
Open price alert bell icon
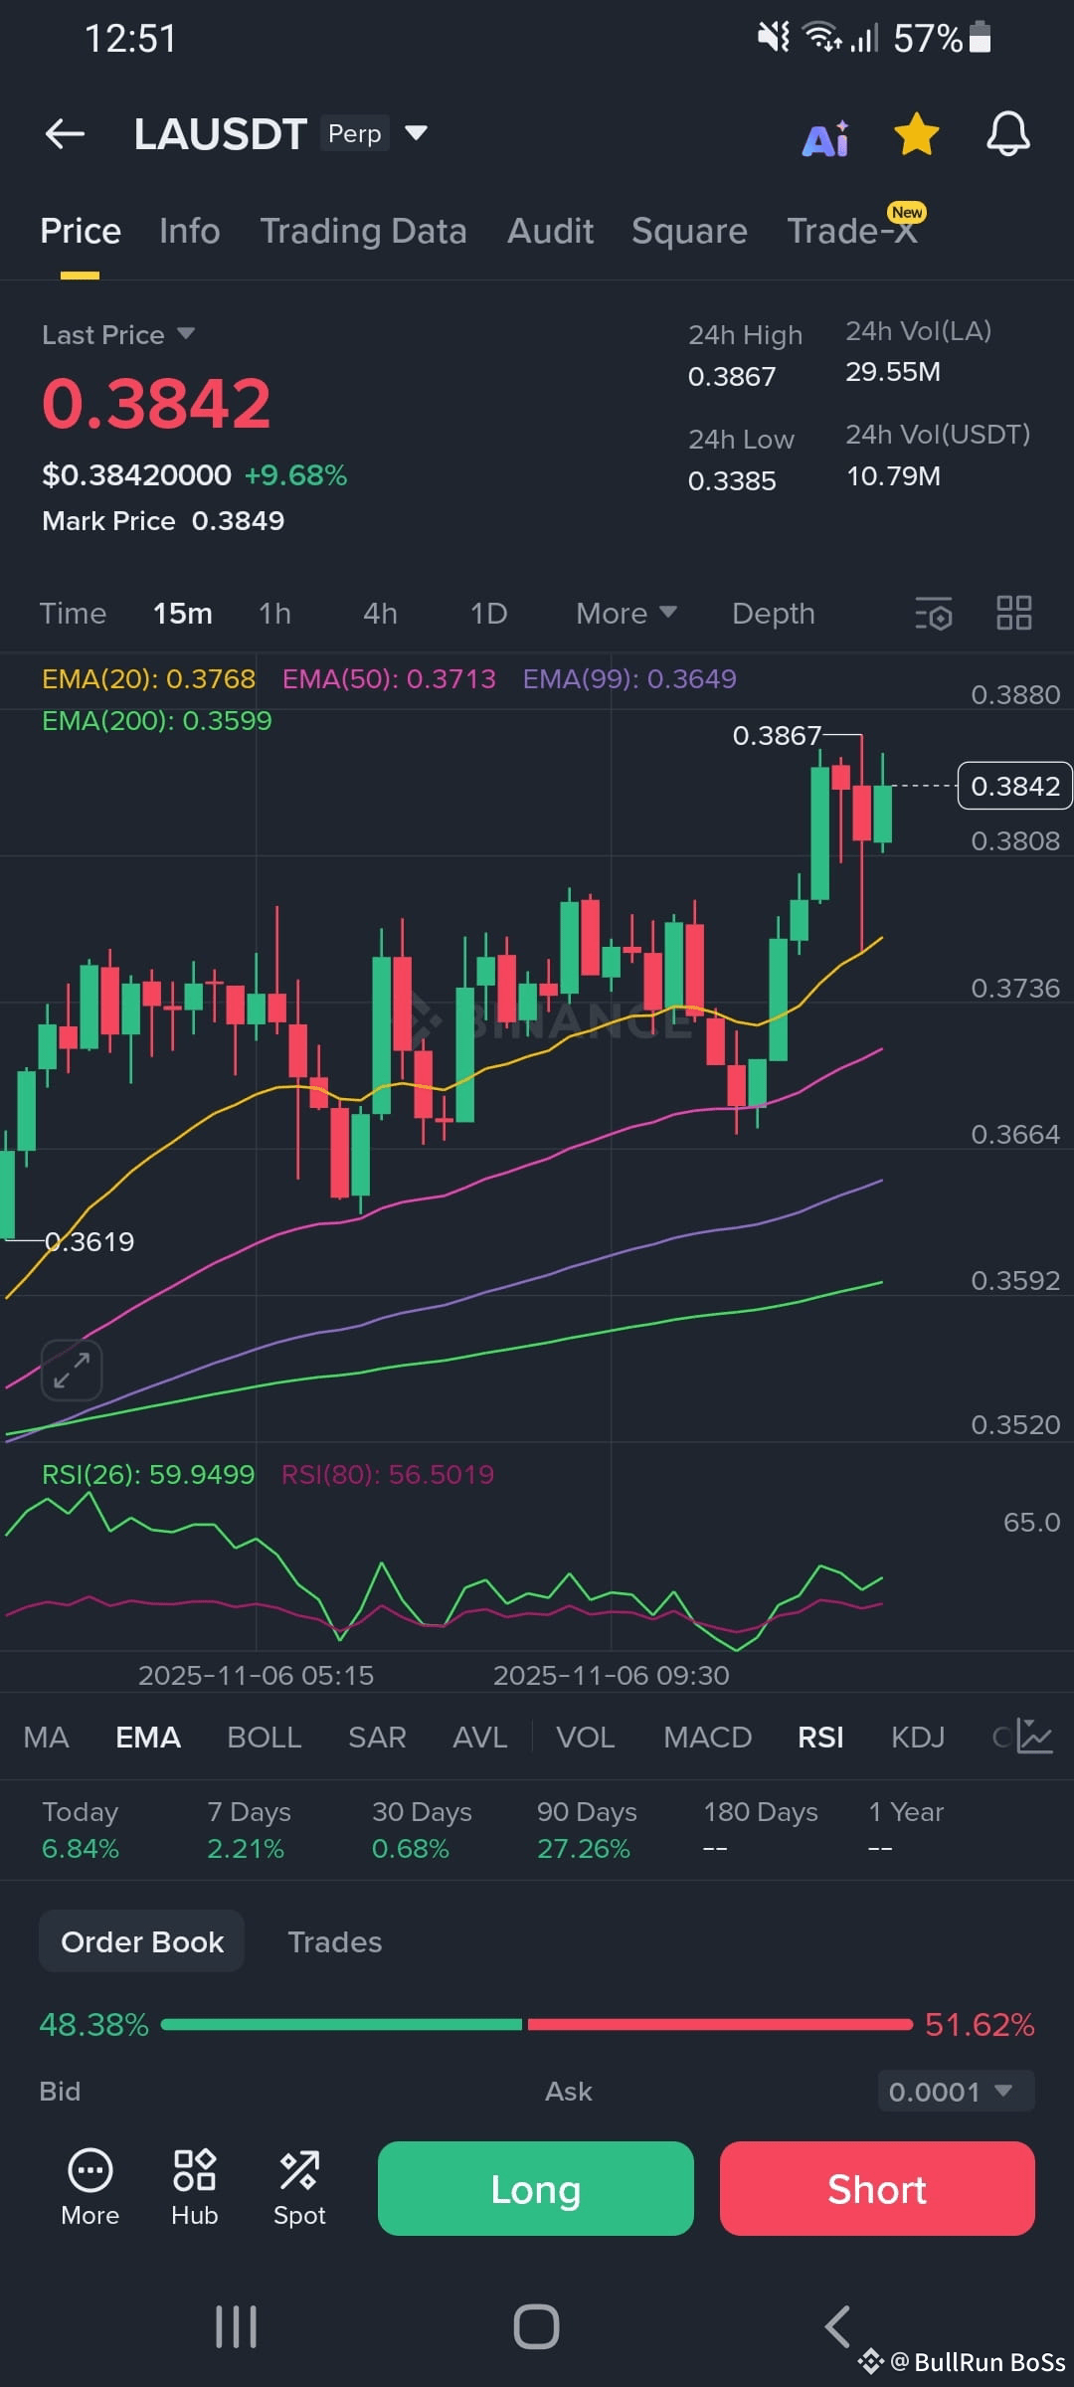tap(1007, 133)
